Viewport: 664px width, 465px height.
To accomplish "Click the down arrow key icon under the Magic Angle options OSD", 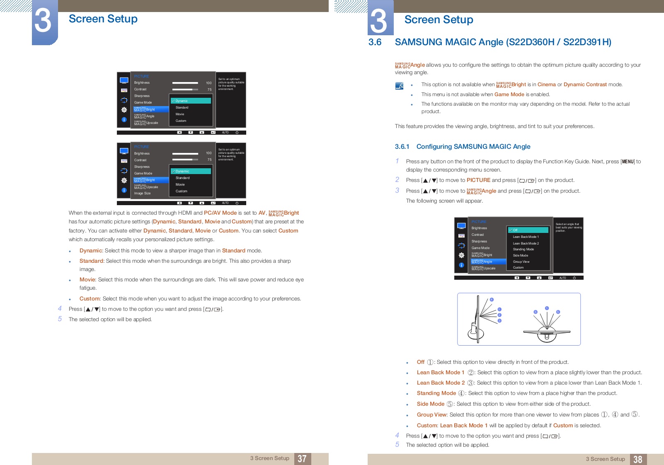I will click(528, 278).
